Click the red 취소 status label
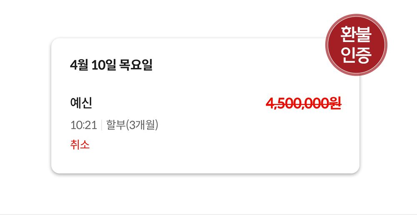 point(80,145)
